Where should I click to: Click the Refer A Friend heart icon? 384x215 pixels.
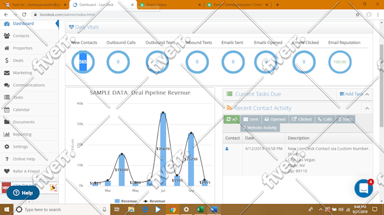(7, 171)
